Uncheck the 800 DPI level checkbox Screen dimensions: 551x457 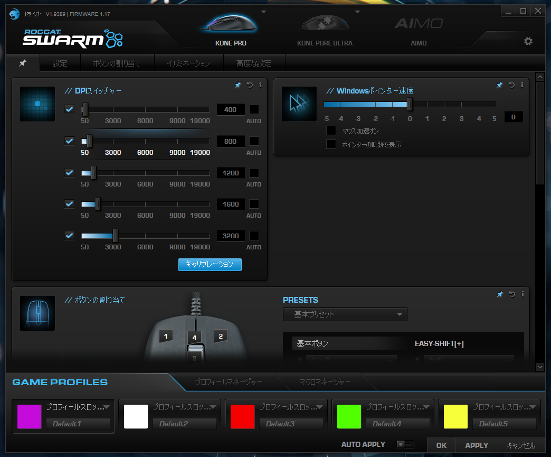tap(70, 141)
